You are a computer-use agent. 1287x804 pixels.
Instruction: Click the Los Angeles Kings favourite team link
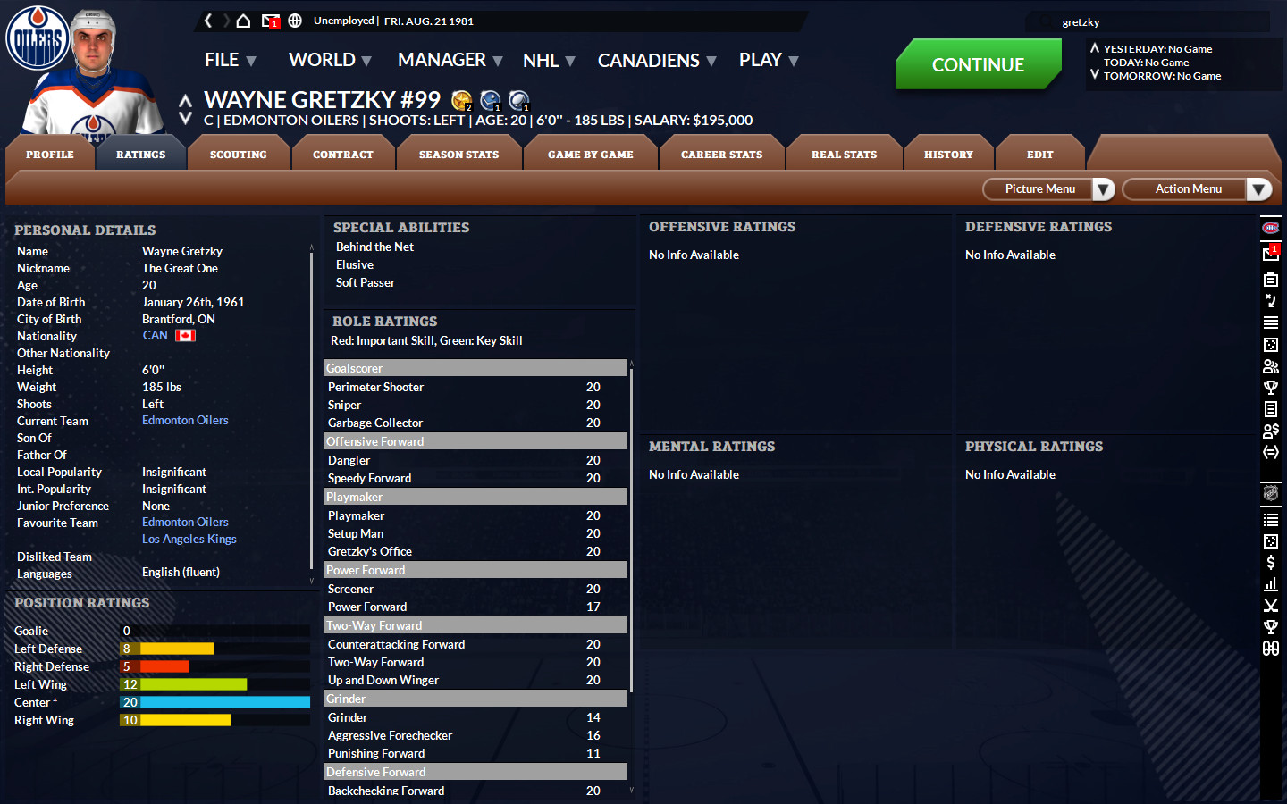[189, 539]
